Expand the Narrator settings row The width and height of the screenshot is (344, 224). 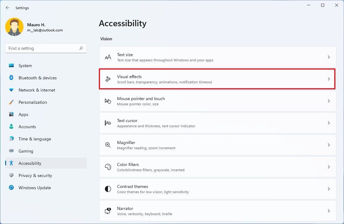click(329, 211)
